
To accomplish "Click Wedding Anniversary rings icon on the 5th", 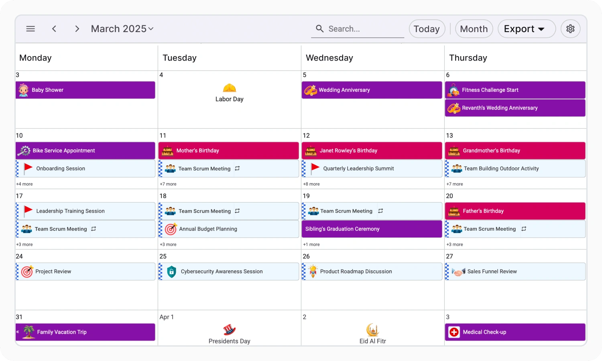I will pyautogui.click(x=310, y=90).
